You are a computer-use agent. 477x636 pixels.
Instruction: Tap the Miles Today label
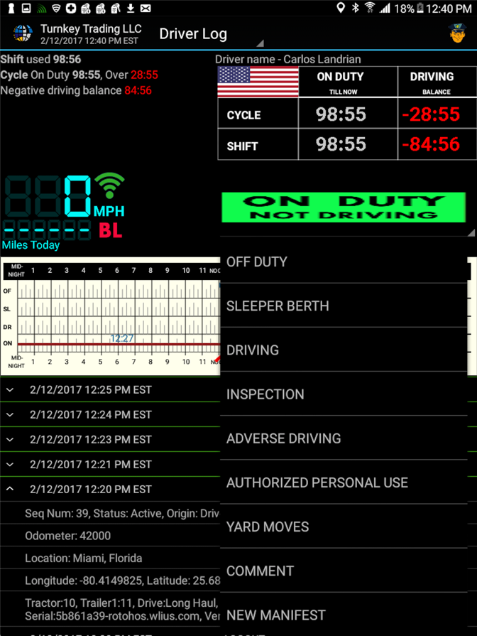(31, 245)
